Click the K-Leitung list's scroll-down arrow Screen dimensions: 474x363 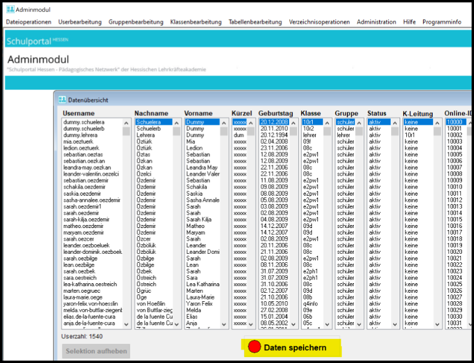[436, 325]
